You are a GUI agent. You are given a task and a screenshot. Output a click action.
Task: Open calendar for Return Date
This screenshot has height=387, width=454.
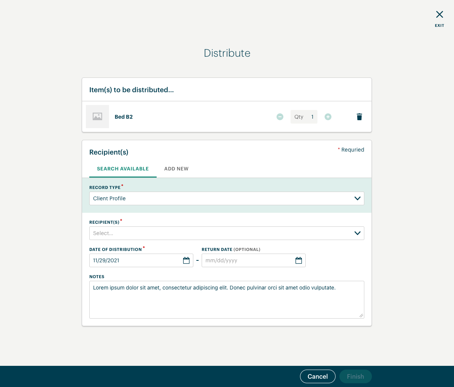pyautogui.click(x=299, y=260)
